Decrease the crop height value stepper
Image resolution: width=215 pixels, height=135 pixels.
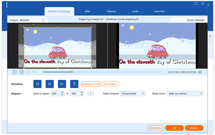point(82,95)
